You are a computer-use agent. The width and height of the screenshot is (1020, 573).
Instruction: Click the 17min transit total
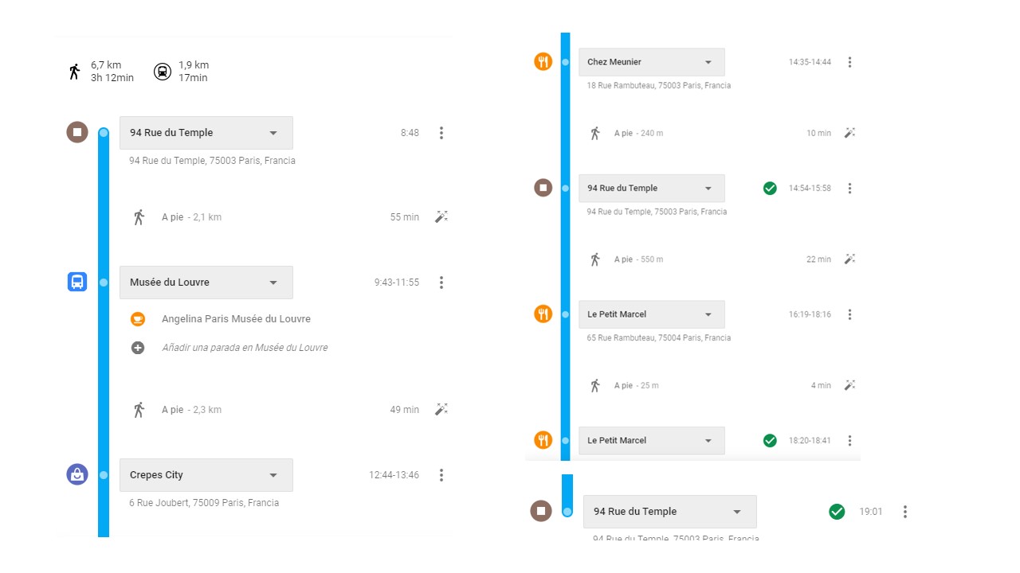pos(193,78)
